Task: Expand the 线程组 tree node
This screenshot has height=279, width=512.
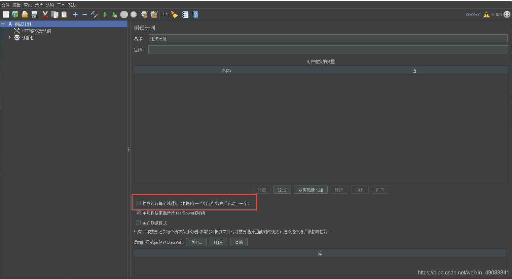Action: (x=9, y=37)
